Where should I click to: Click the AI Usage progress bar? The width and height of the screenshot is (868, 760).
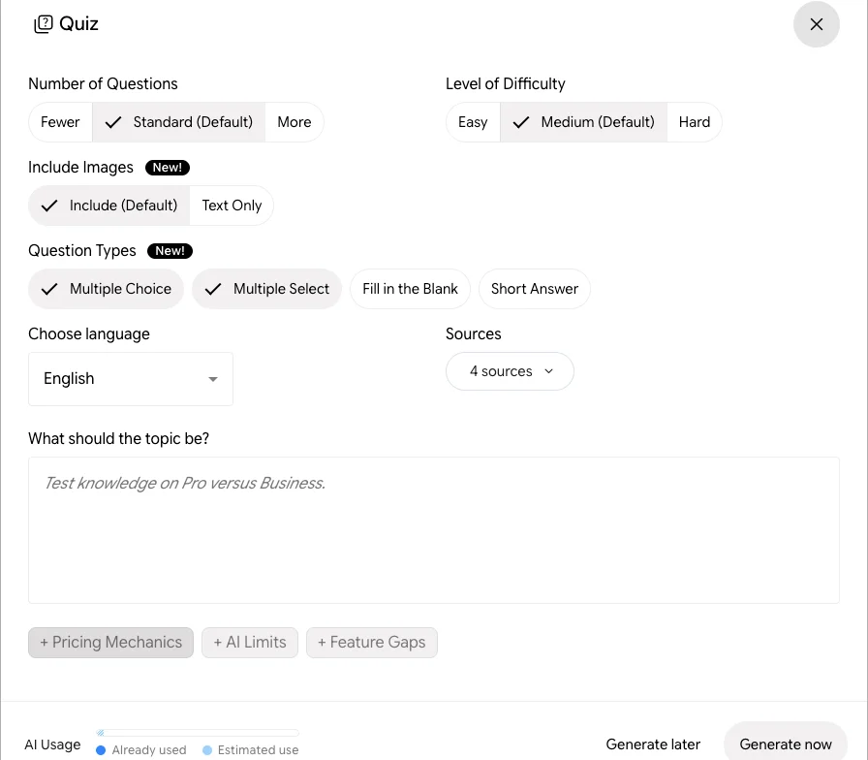point(198,733)
